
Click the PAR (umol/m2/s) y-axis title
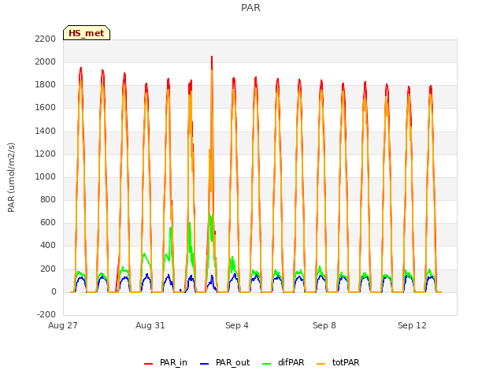(x=11, y=177)
